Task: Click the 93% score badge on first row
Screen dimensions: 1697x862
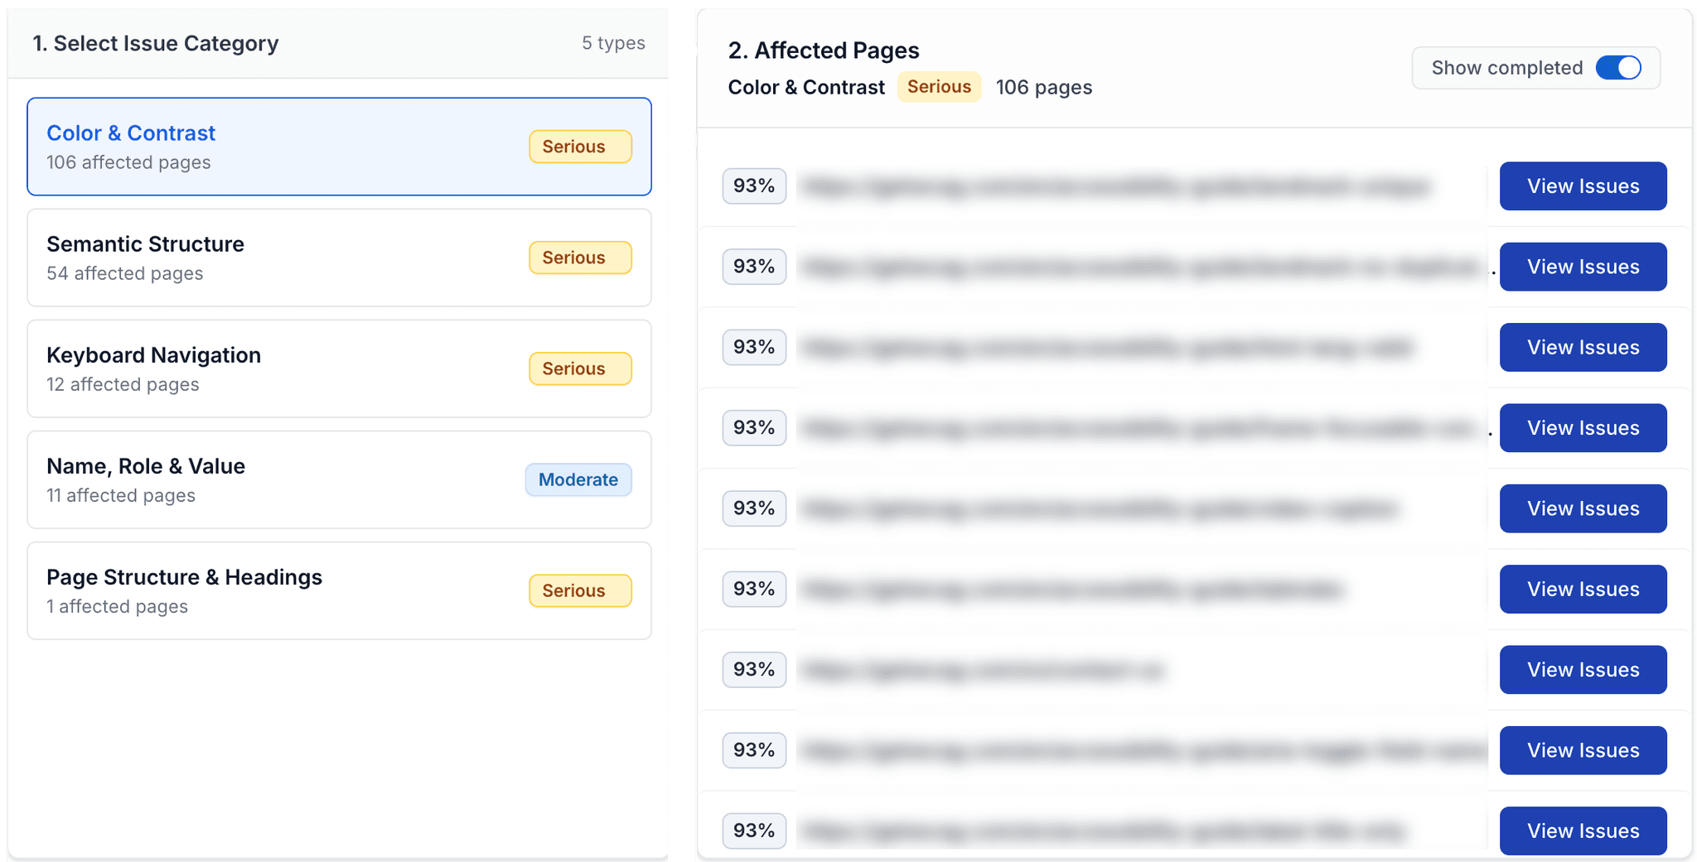Action: point(754,185)
